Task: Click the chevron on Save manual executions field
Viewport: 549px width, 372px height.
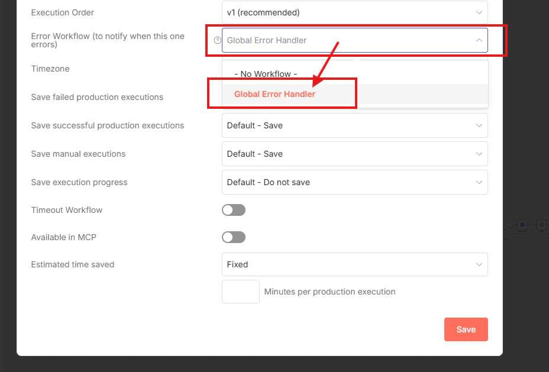Action: tap(479, 154)
